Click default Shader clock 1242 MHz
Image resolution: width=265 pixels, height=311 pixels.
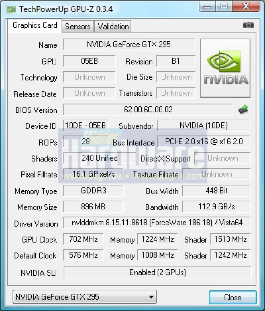(x=230, y=255)
